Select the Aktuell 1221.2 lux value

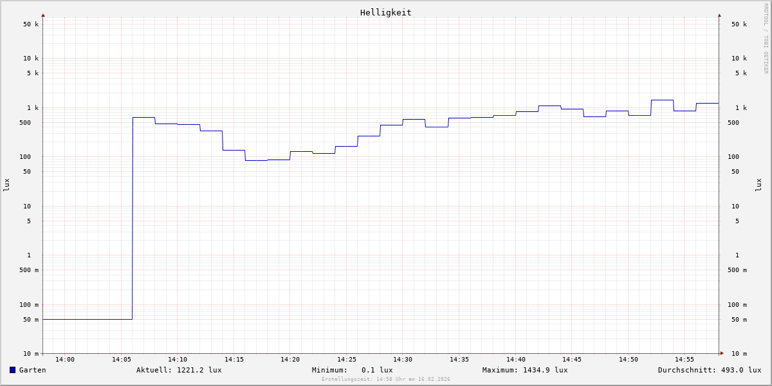coord(179,370)
